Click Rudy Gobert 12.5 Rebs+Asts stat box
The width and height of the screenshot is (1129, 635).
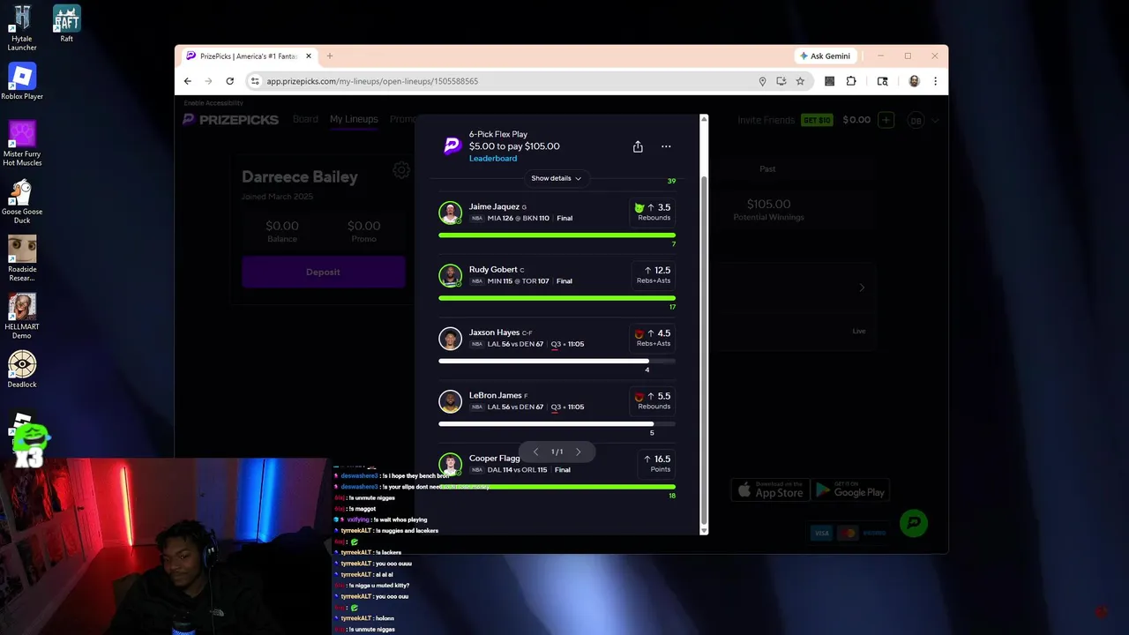(653, 274)
